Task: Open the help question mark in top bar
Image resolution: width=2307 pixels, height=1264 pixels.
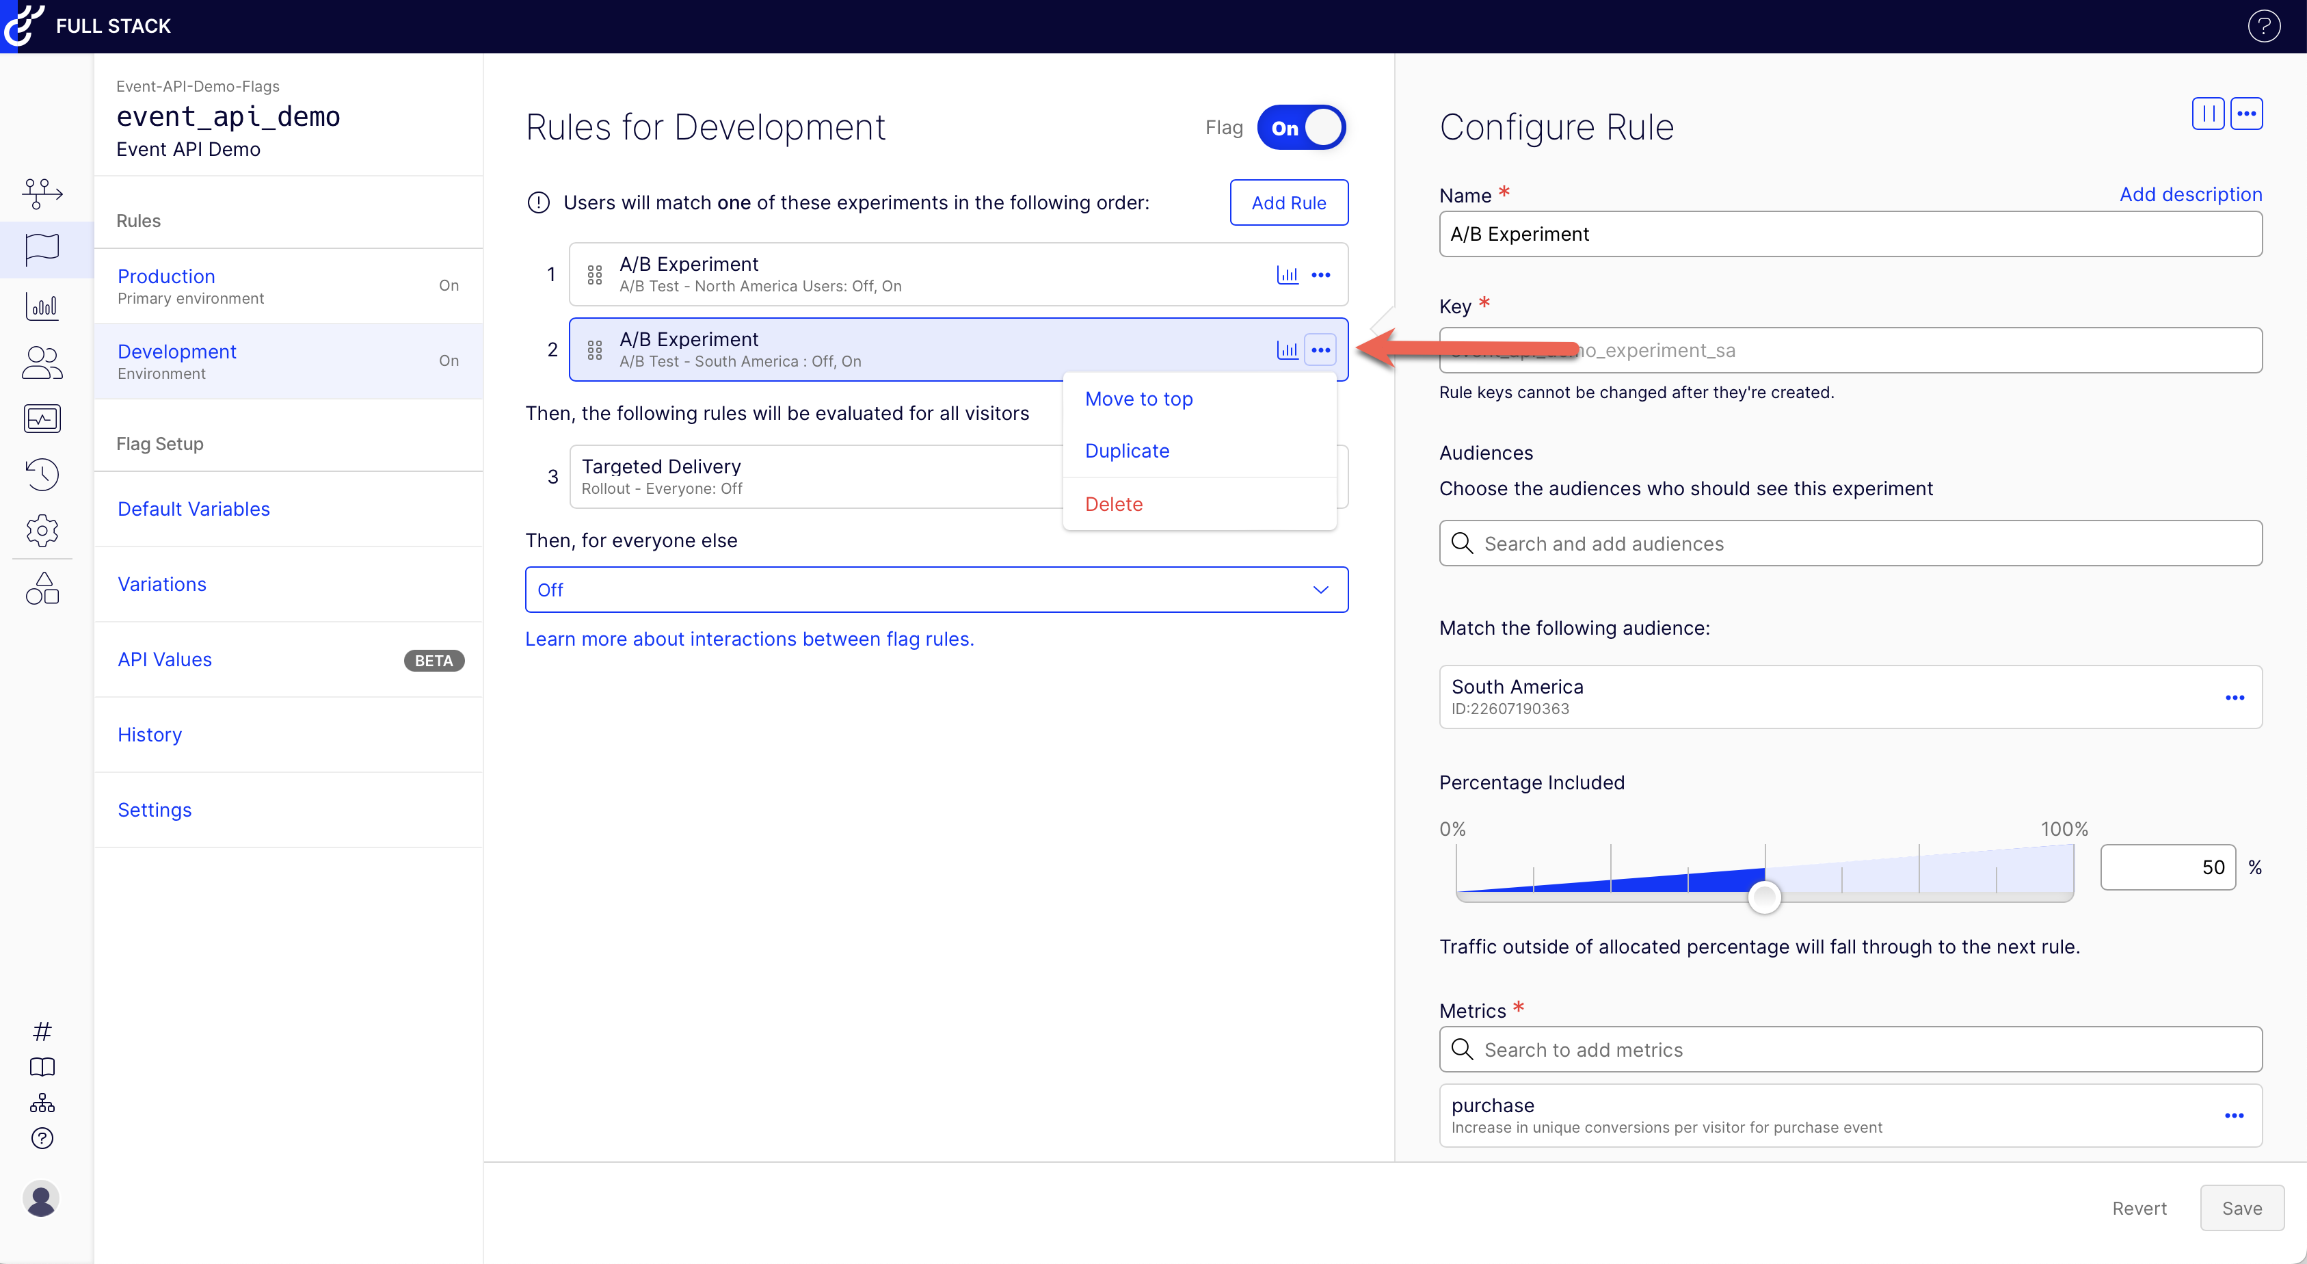Action: [2263, 26]
